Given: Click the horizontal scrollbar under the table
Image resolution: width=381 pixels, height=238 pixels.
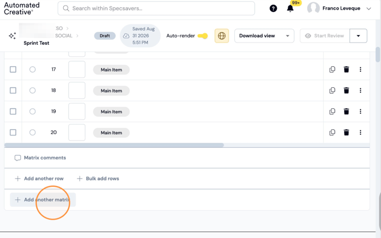Looking at the screenshot, I should tap(114, 145).
